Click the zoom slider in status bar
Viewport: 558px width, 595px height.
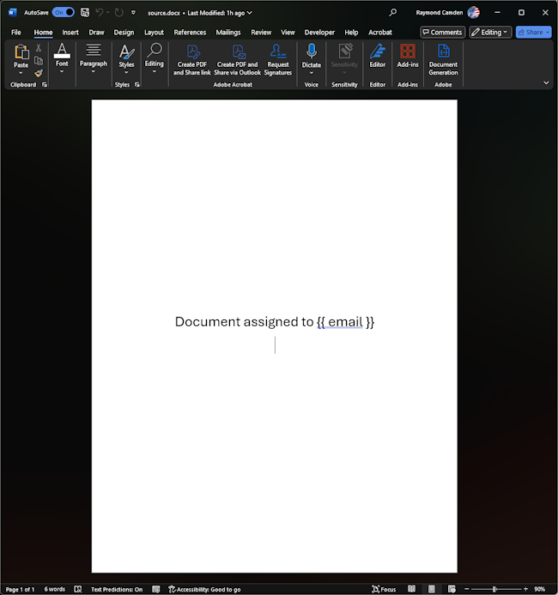click(495, 589)
